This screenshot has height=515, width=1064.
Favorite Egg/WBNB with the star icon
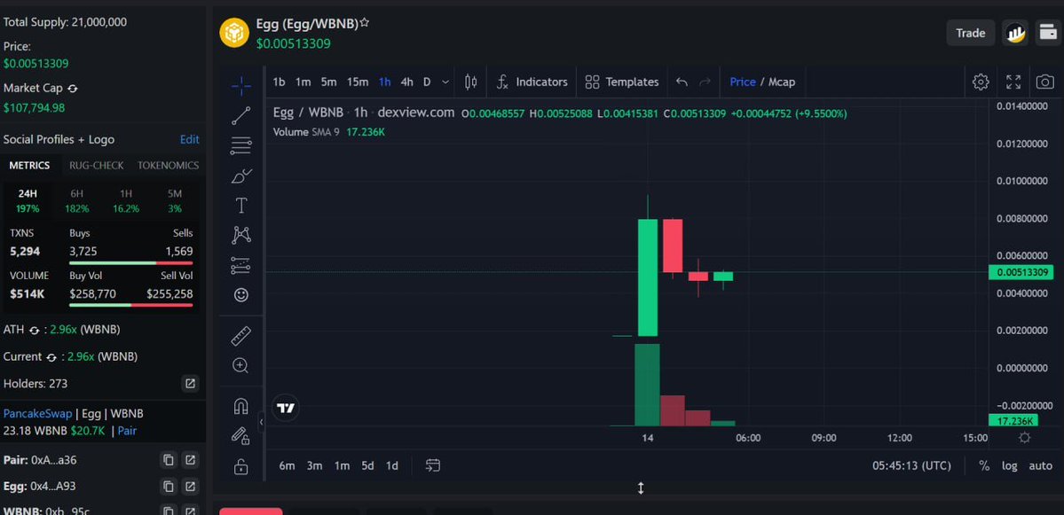click(x=365, y=23)
